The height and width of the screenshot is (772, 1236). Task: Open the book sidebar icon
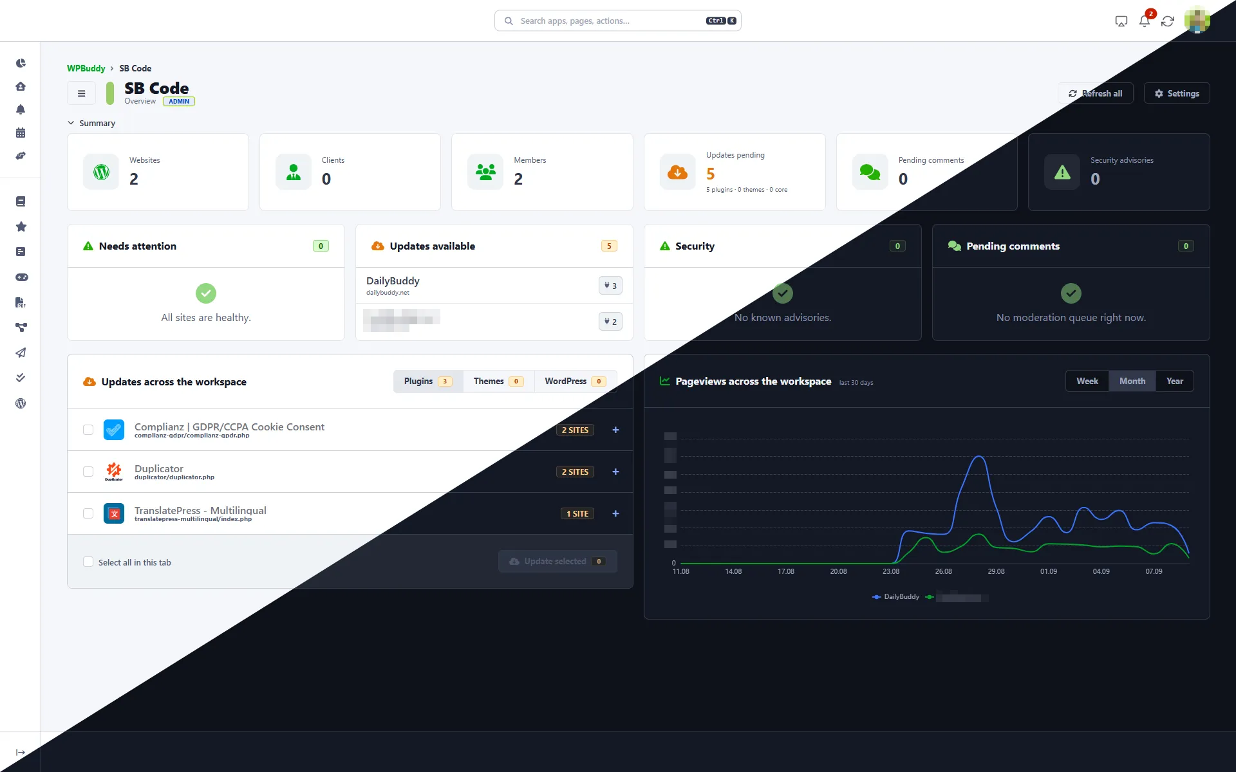(x=21, y=201)
